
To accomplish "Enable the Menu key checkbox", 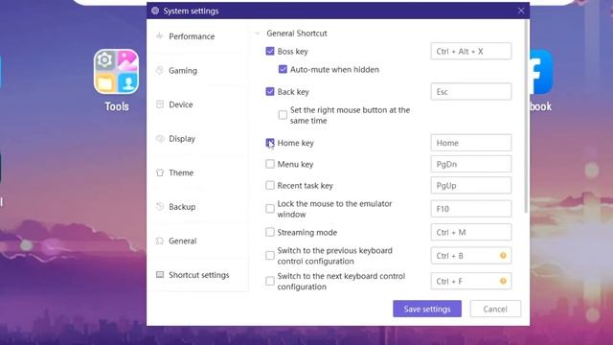I will tap(270, 164).
